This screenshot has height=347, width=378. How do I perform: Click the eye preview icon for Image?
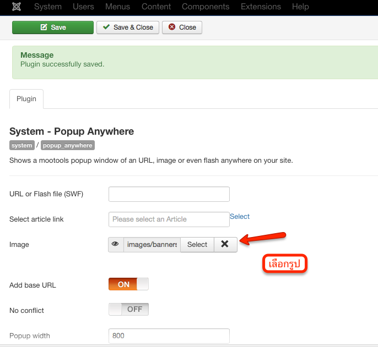click(x=116, y=244)
